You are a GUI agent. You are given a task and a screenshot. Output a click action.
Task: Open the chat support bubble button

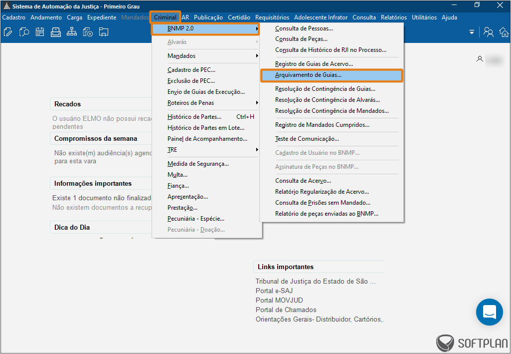click(x=489, y=312)
